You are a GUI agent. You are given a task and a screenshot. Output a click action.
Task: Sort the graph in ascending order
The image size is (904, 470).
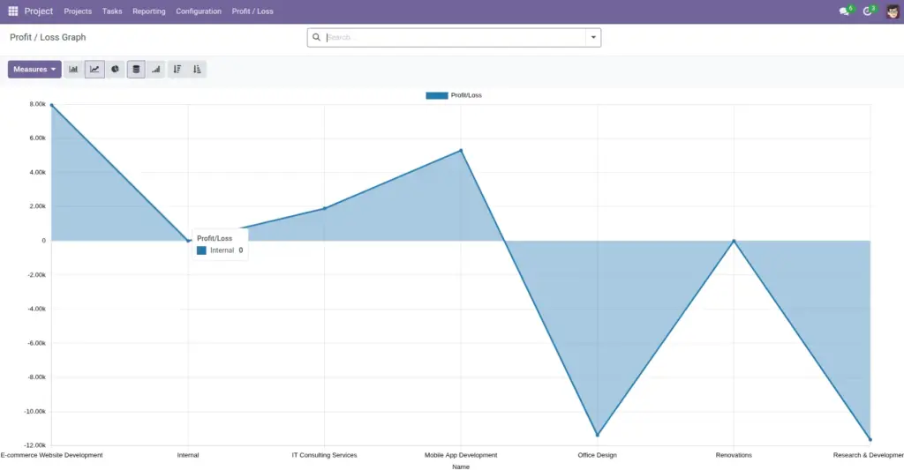coord(197,69)
